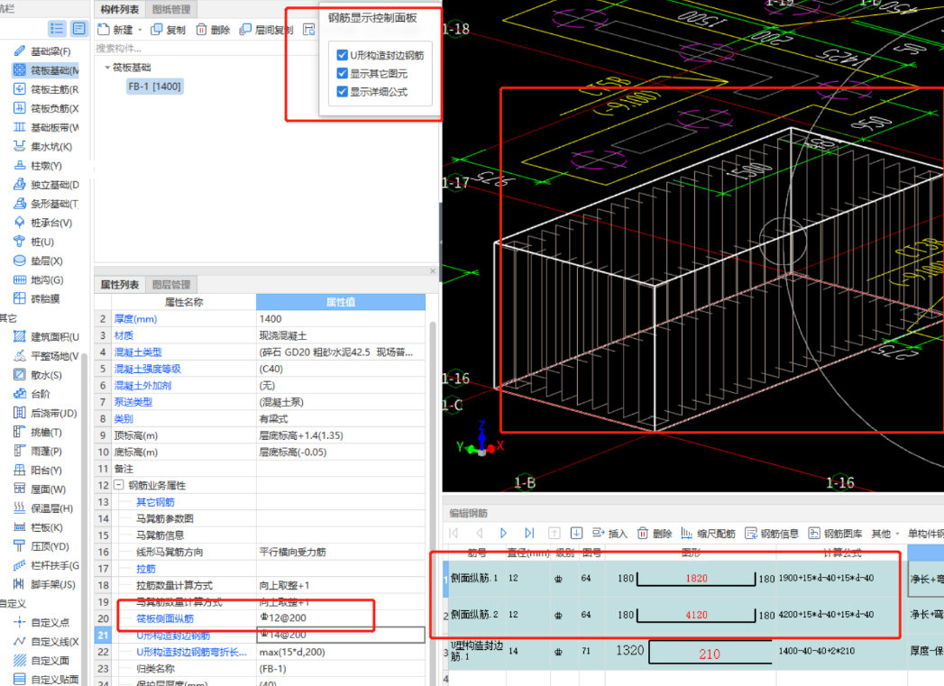Click the 搜索构件 search field
This screenshot has width=944, height=686.
pos(205,49)
